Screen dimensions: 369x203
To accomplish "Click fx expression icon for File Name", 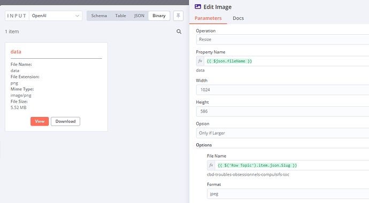I will [211, 165].
